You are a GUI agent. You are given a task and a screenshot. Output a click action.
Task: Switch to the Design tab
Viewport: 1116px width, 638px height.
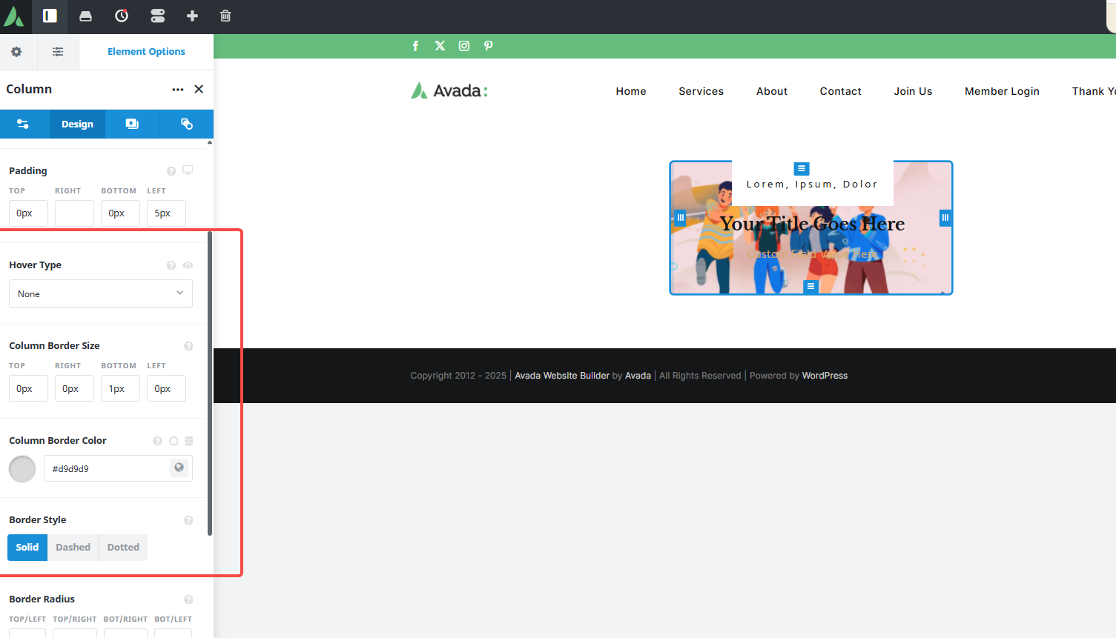tap(77, 124)
